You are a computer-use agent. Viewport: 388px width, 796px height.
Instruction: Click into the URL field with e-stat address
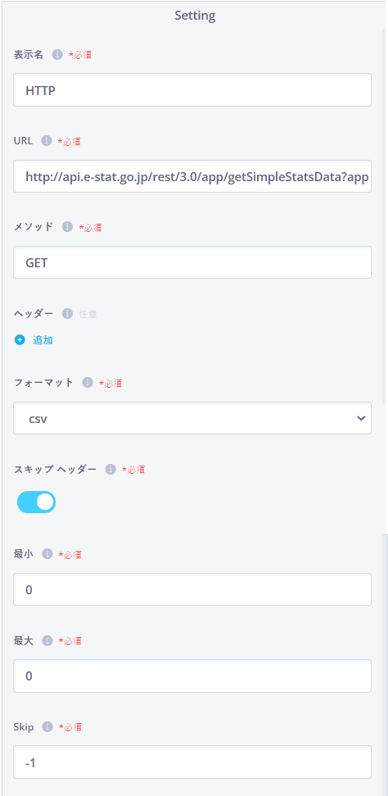click(192, 176)
